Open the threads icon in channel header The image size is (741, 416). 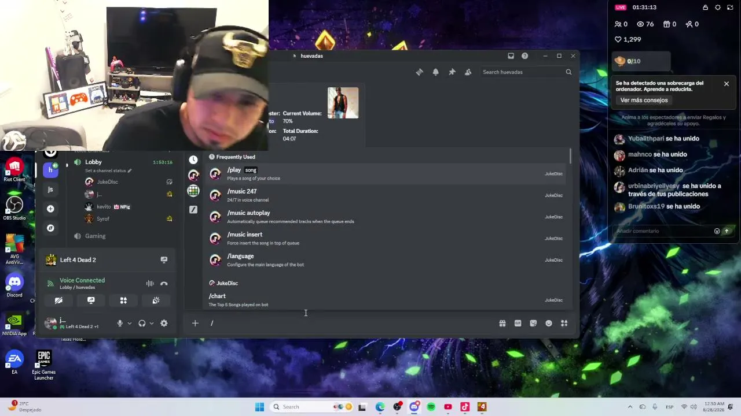[419, 72]
